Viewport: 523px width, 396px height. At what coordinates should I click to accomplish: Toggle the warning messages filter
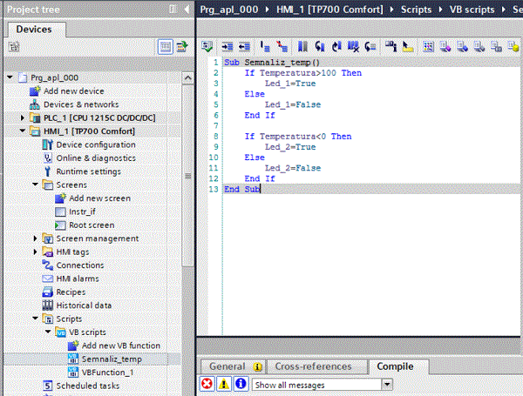tap(224, 385)
